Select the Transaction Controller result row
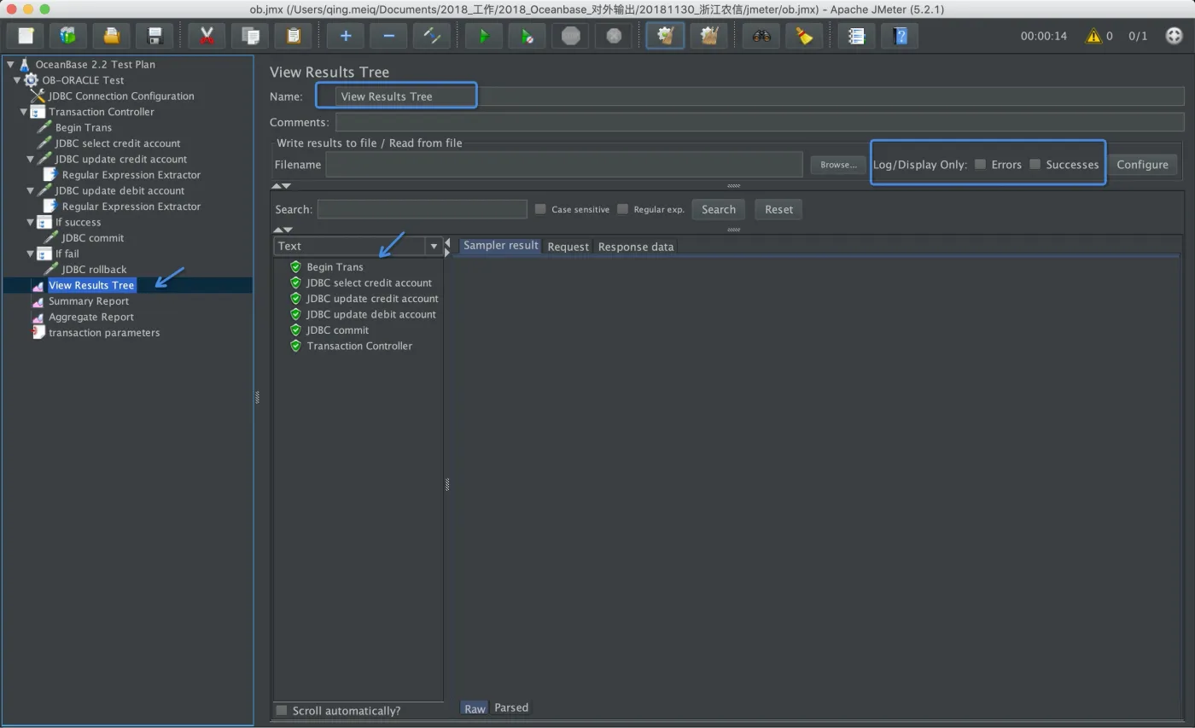Screen dimensions: 1195x728 tap(359, 346)
